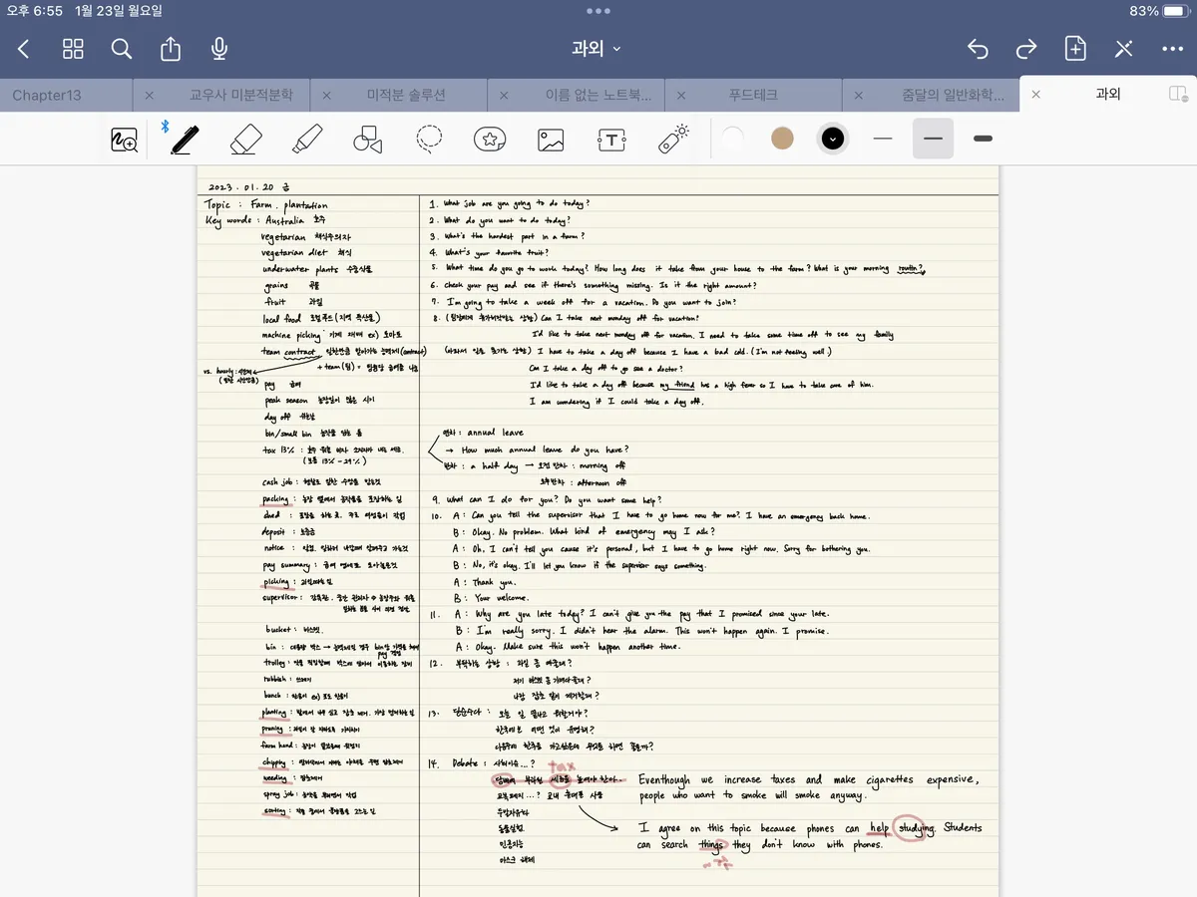Pick the tan pen color

[783, 139]
